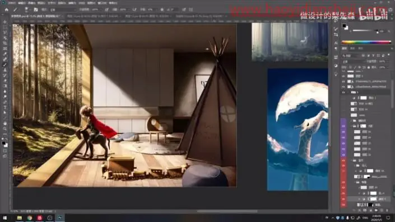Open the first menu in the menu bar
The image size is (395, 222).
(x=12, y=3)
